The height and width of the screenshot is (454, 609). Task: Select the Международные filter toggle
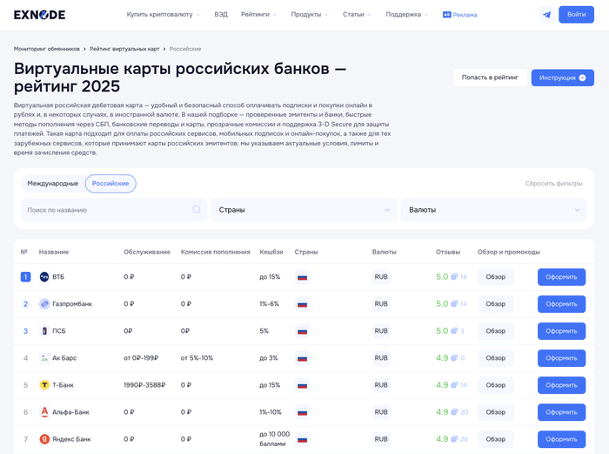point(52,183)
